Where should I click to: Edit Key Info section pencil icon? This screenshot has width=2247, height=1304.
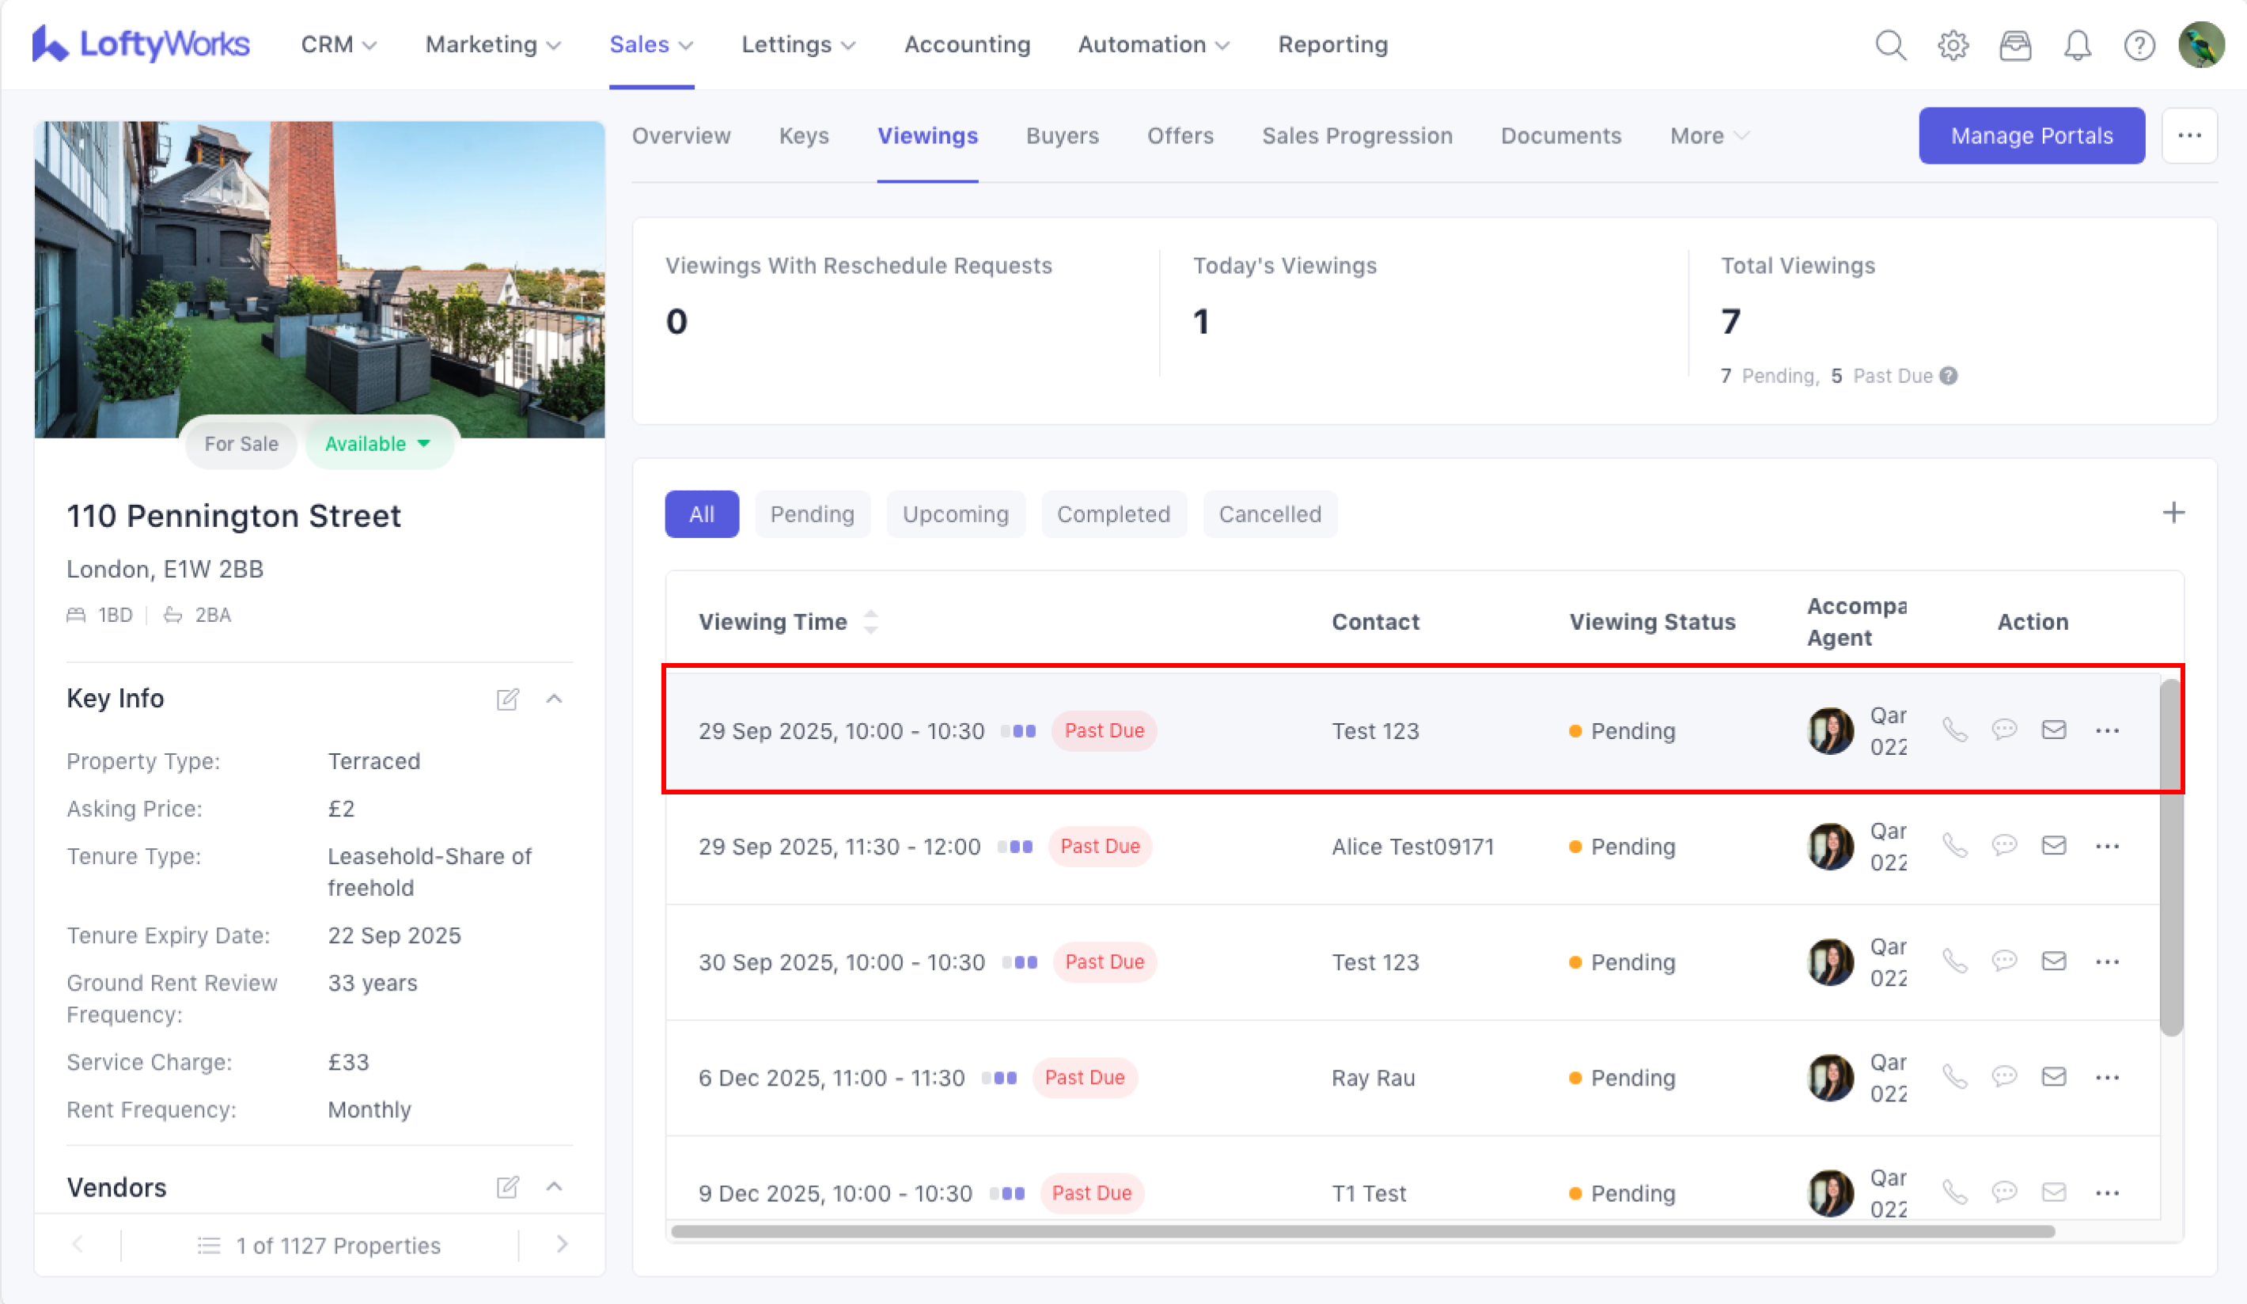pos(507,699)
